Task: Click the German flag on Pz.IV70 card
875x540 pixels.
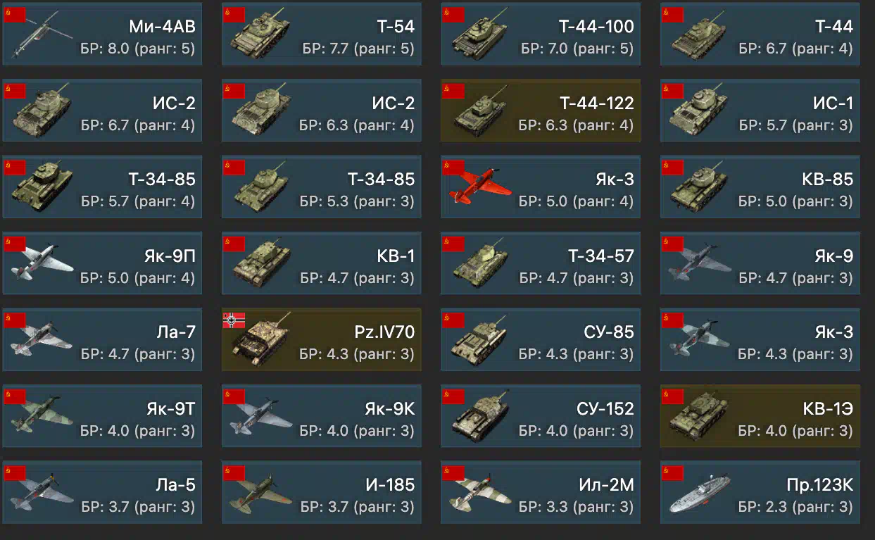Action: (x=234, y=320)
